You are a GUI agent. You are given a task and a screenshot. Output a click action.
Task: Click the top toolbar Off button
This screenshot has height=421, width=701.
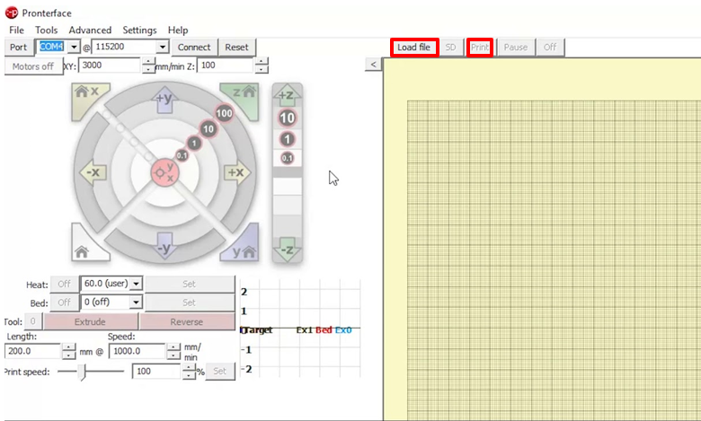(x=550, y=47)
